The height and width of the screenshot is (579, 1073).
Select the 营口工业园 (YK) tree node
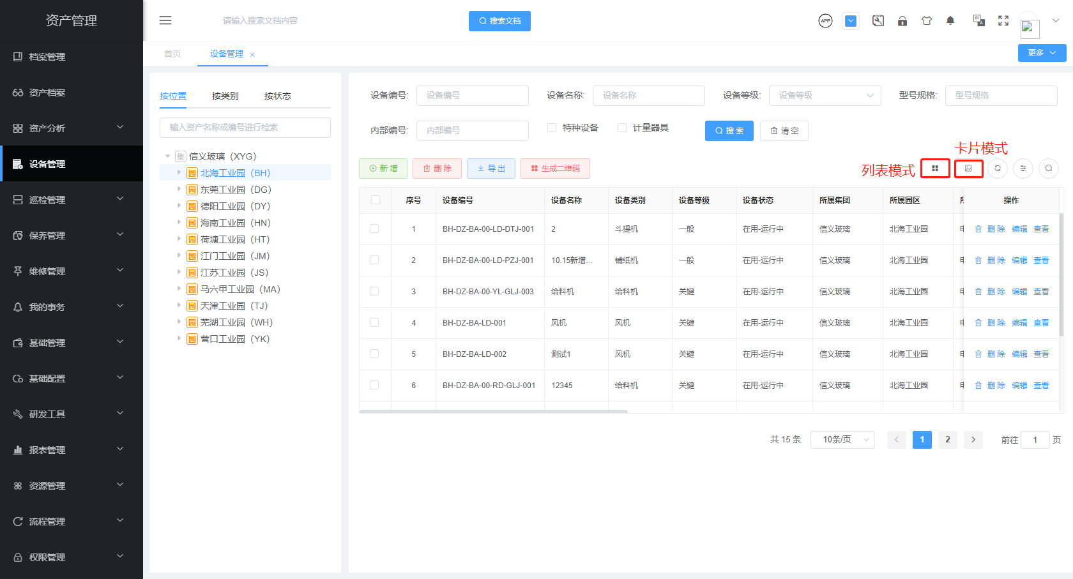click(x=235, y=339)
